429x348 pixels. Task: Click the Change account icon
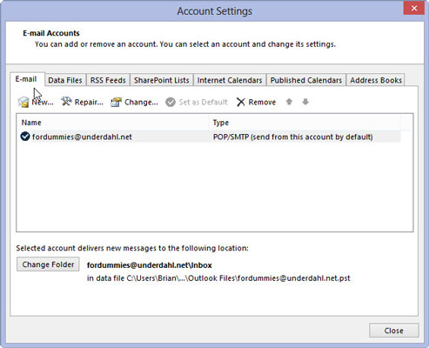116,102
